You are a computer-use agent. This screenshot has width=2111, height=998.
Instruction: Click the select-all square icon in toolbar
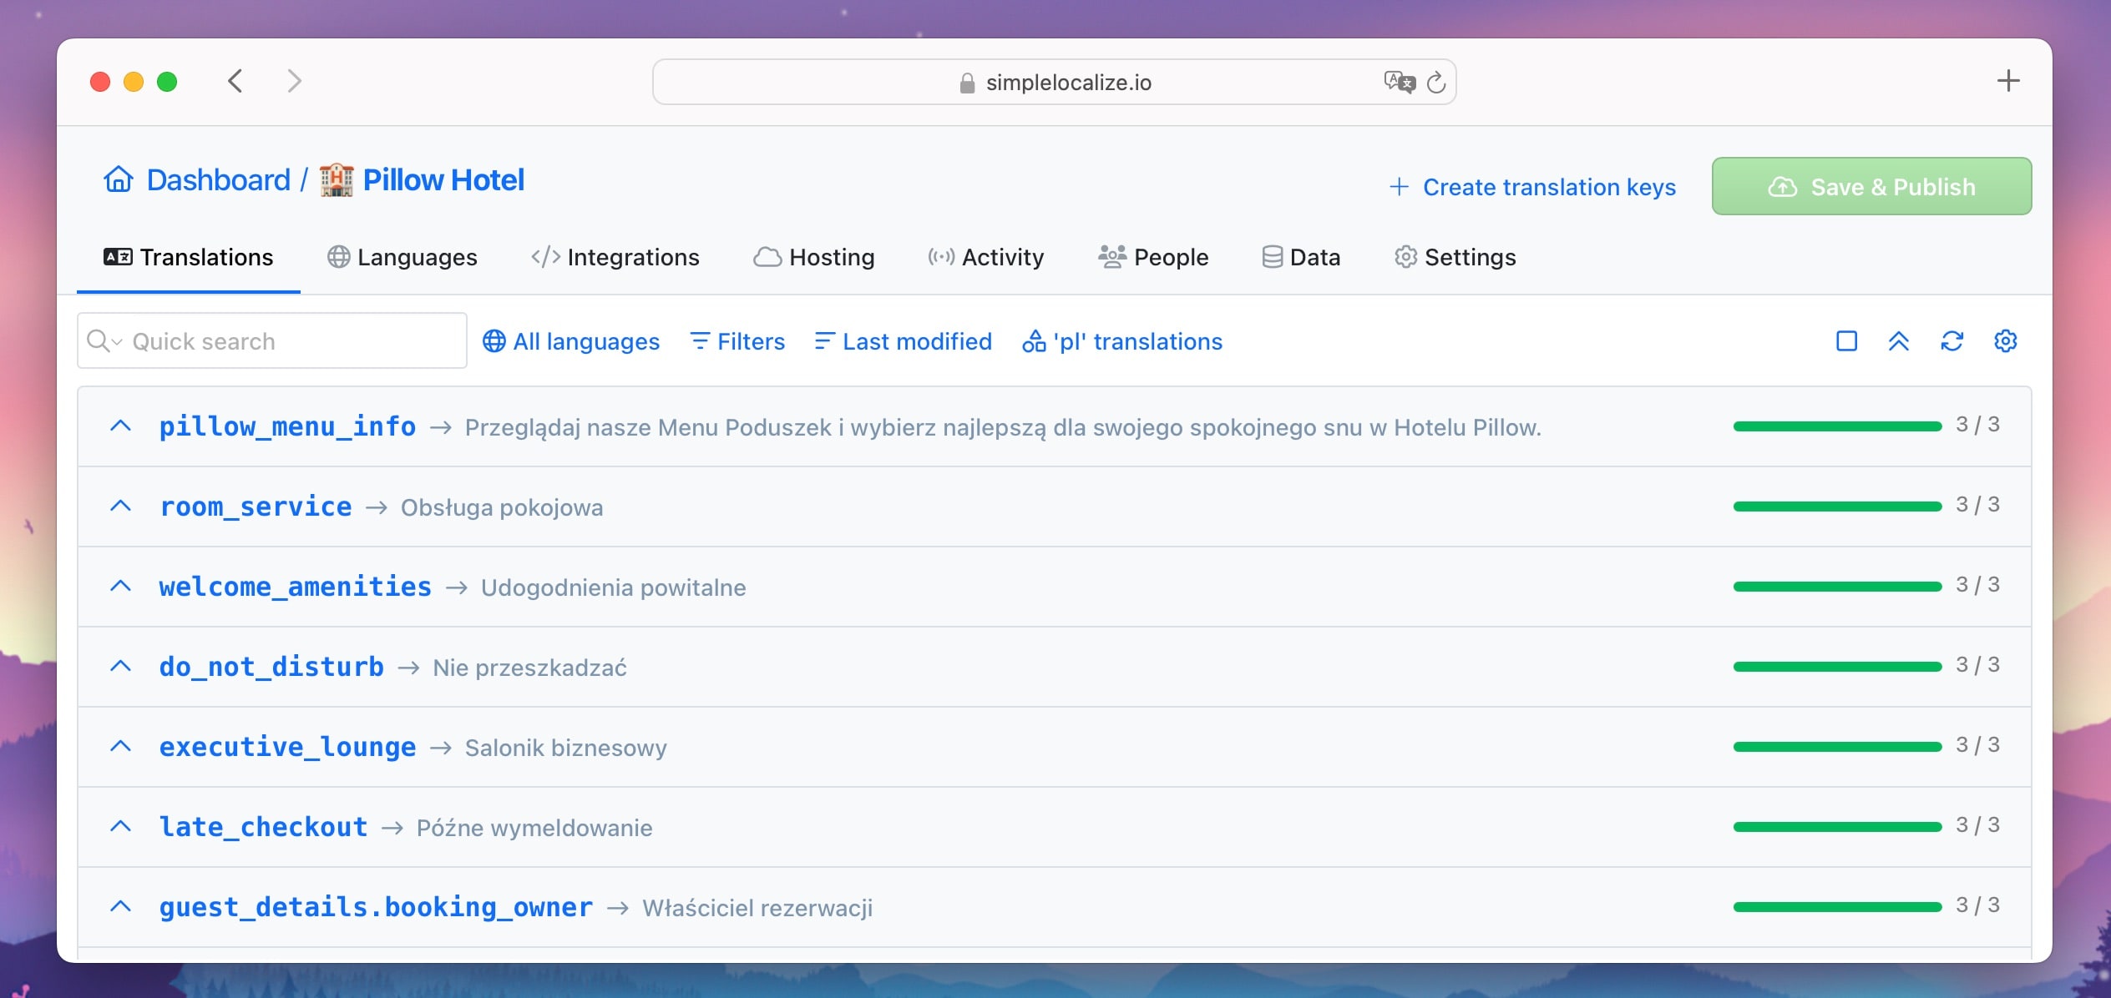coord(1847,341)
